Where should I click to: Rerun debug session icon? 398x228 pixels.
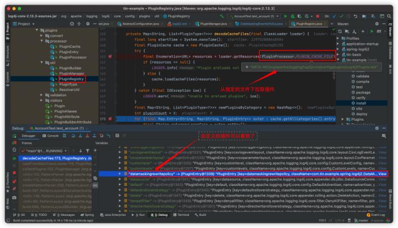pyautogui.click(x=14, y=136)
